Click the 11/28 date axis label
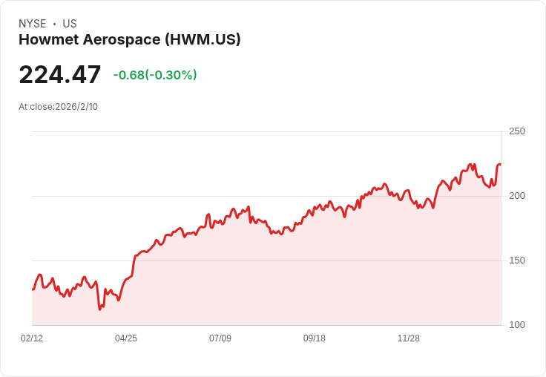 (x=409, y=338)
